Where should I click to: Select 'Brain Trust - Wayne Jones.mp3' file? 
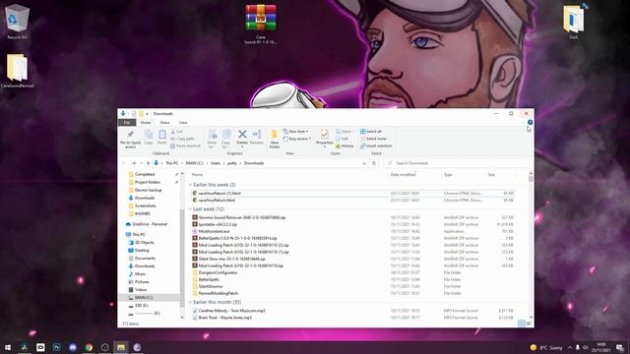225,318
